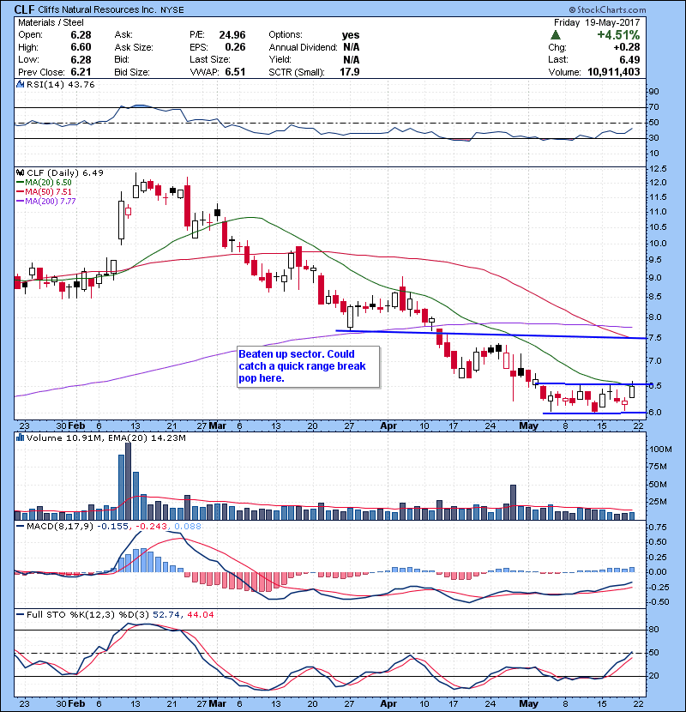
Task: Click the MA(50) 7.51 legend entry
Action: point(44,191)
